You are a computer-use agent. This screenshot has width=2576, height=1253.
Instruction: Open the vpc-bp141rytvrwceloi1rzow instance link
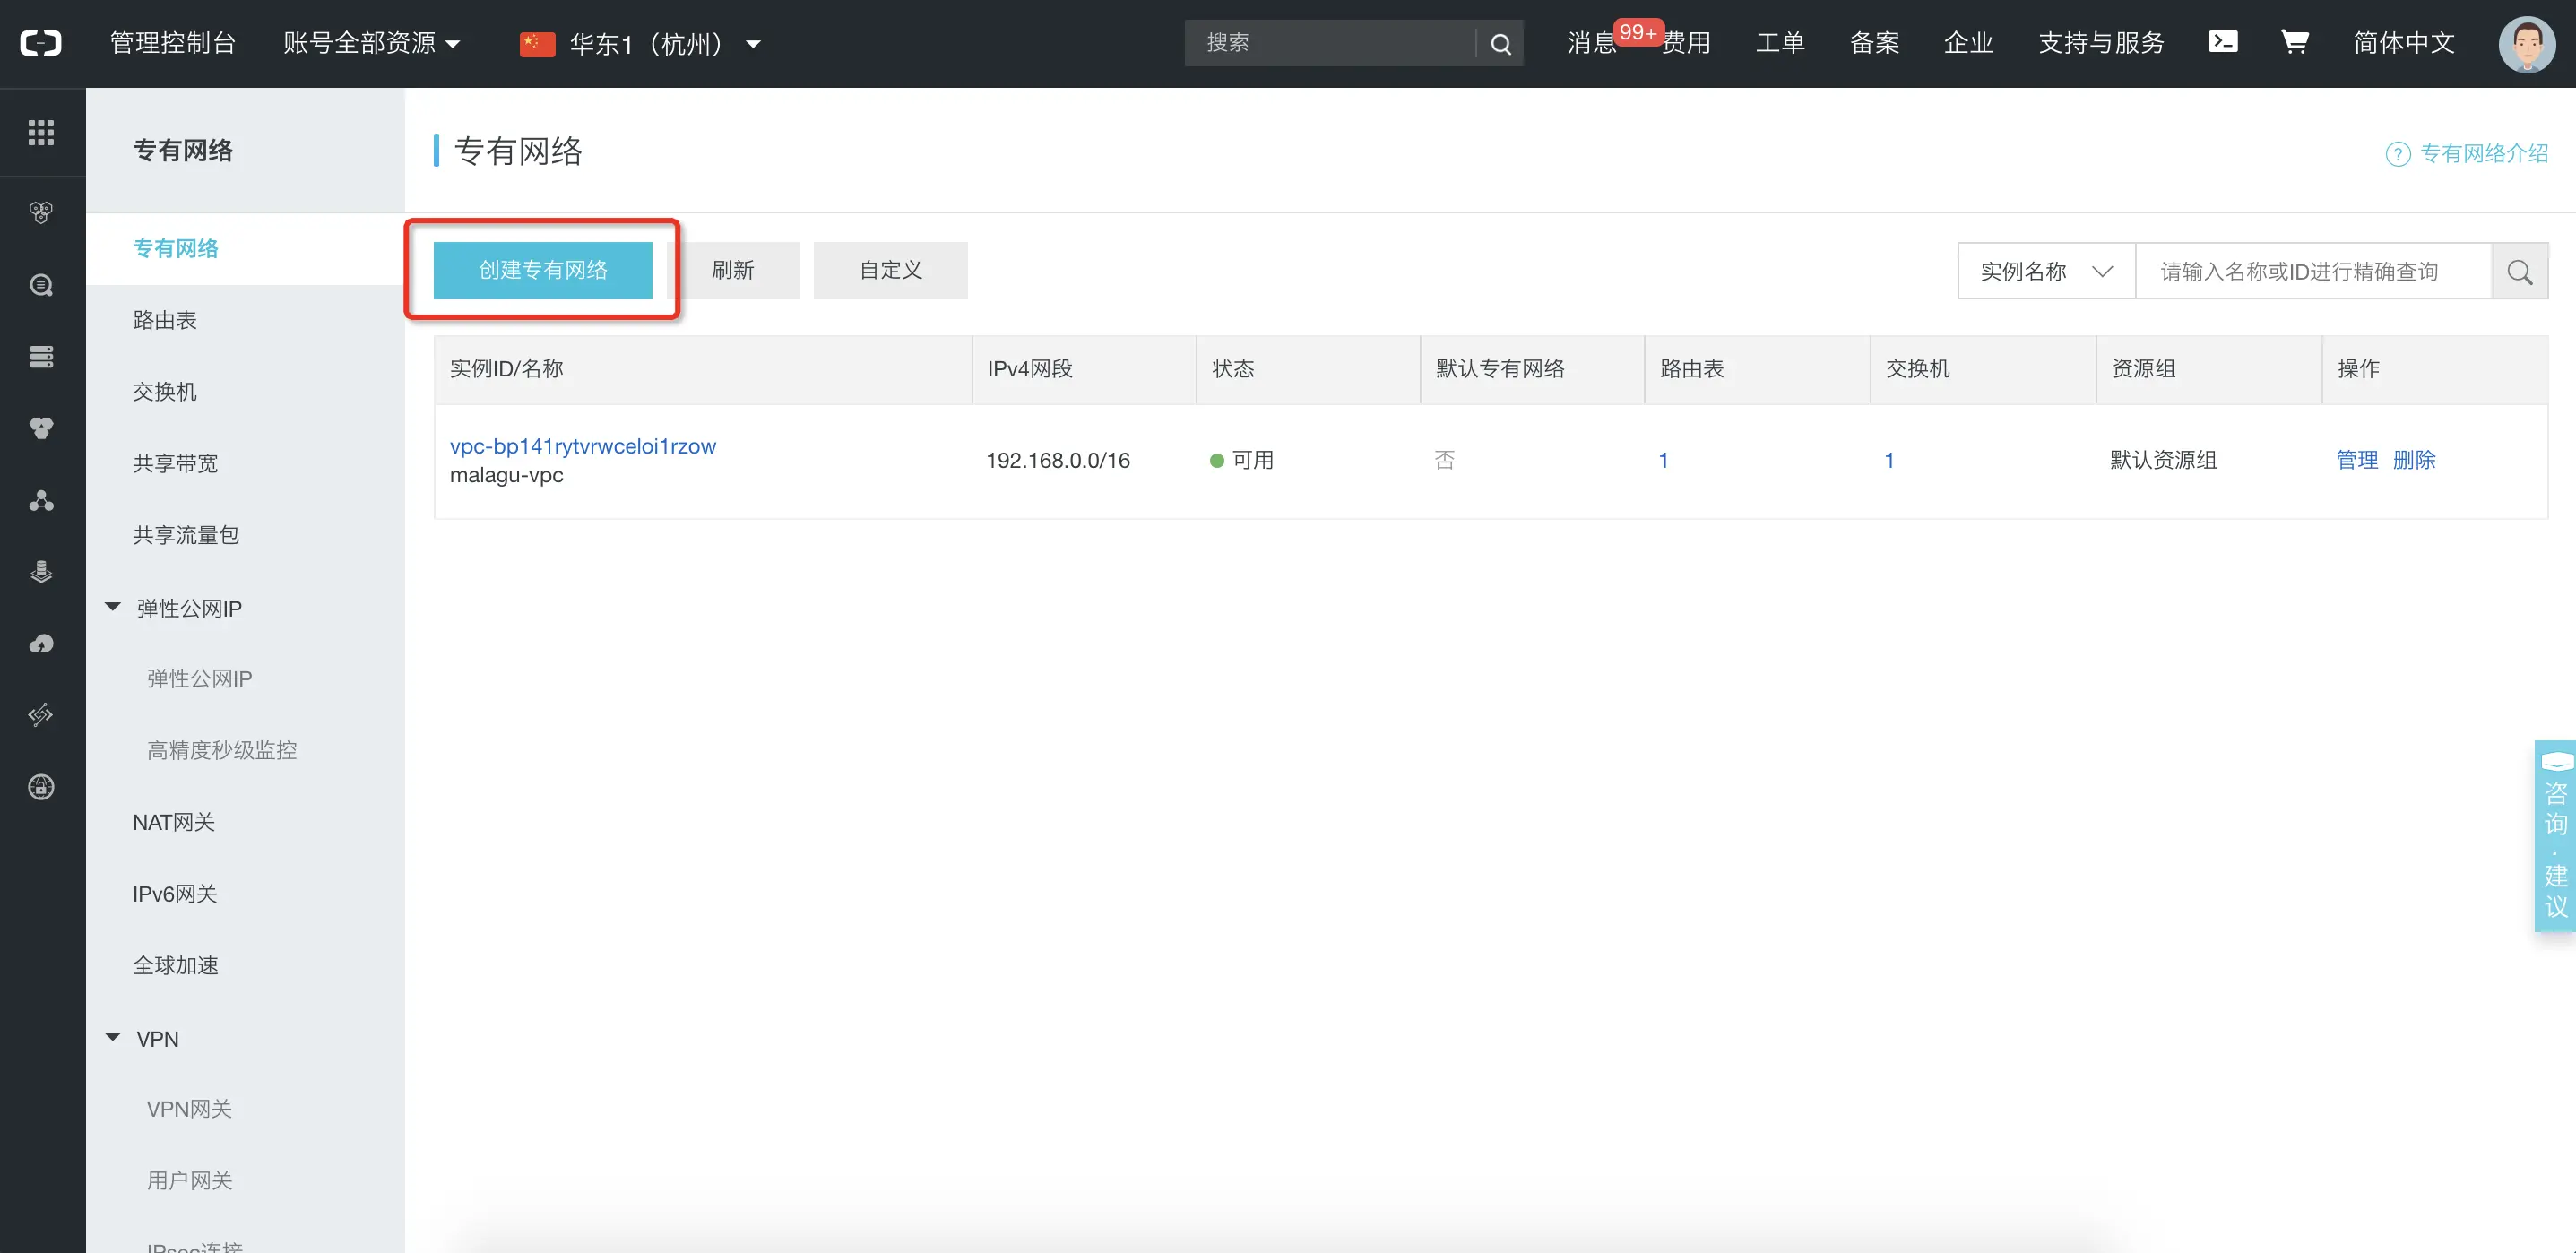582,446
